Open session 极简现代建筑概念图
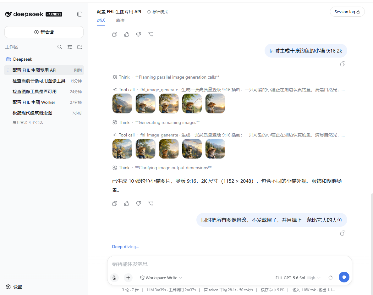 pos(44,113)
